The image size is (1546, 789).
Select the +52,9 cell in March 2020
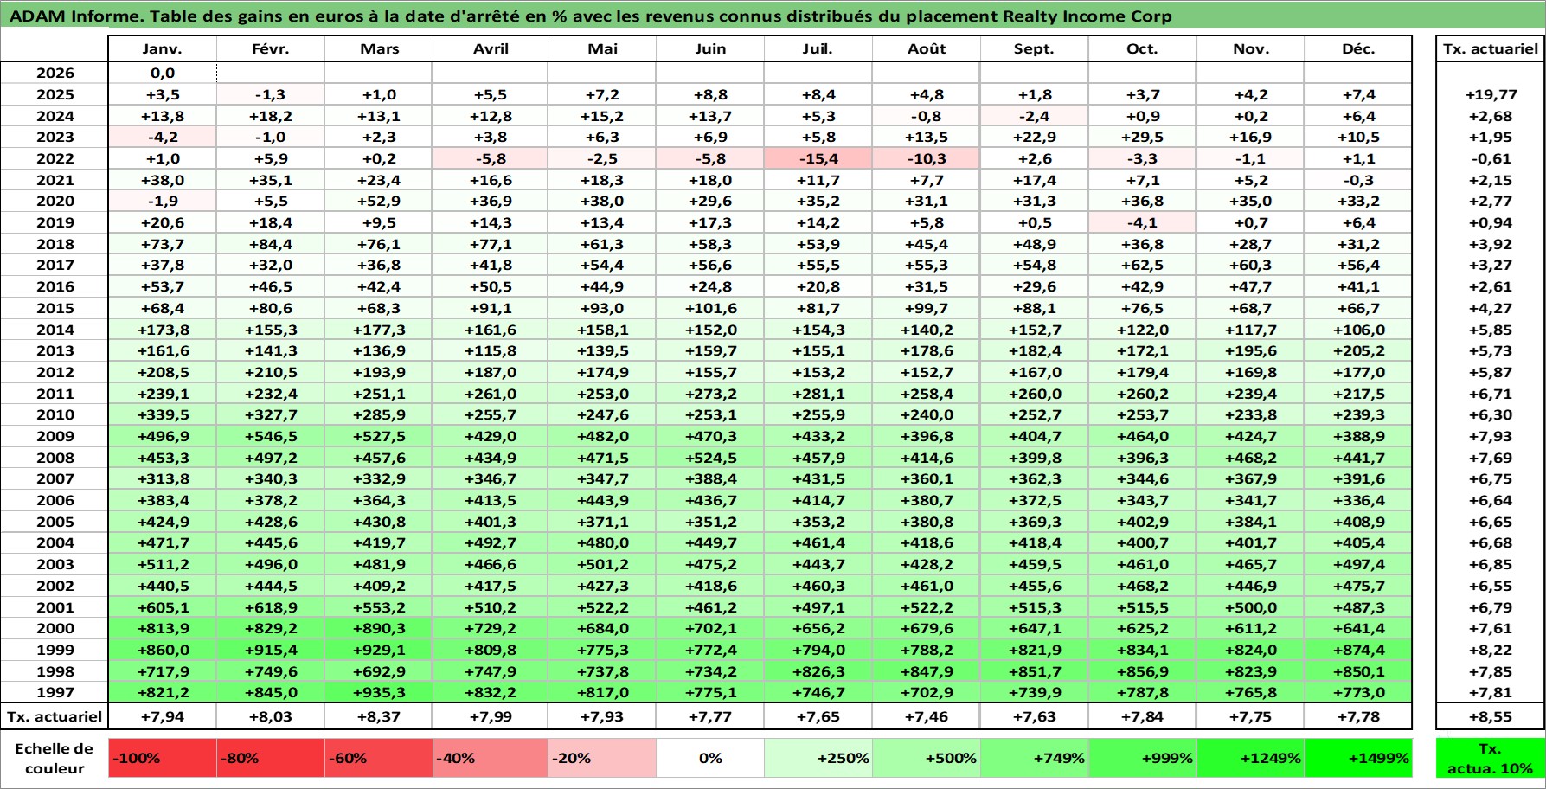(x=379, y=201)
